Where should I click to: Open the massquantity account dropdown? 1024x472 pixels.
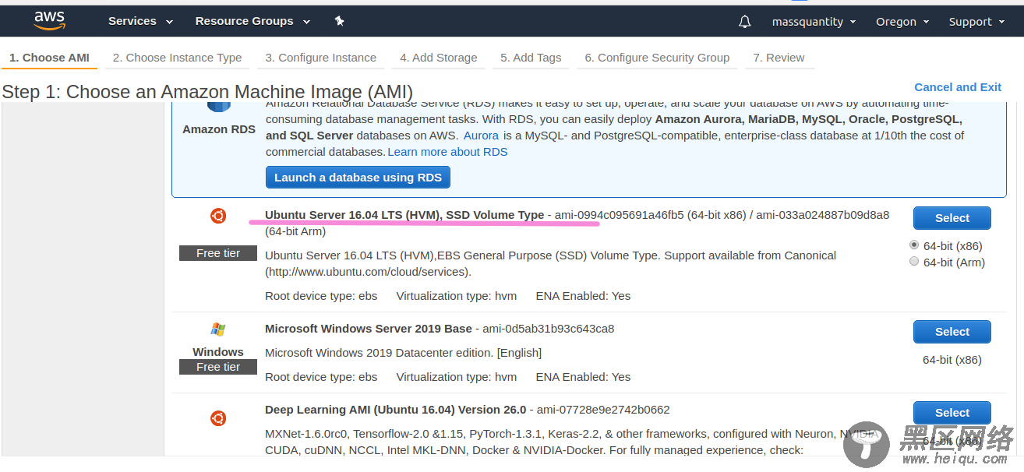click(814, 22)
